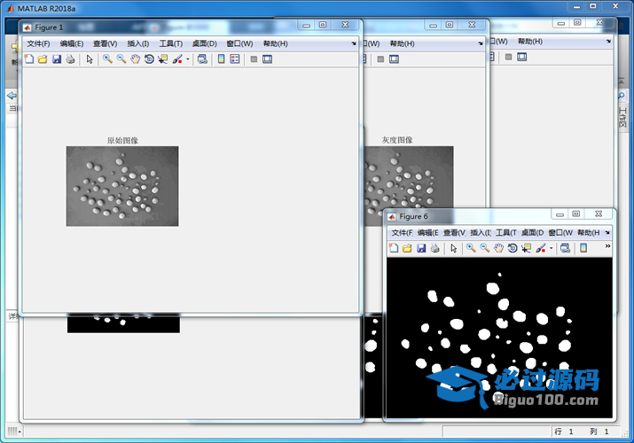634x443 pixels.
Task: Maximize the Figure 6 window
Action: [576, 214]
